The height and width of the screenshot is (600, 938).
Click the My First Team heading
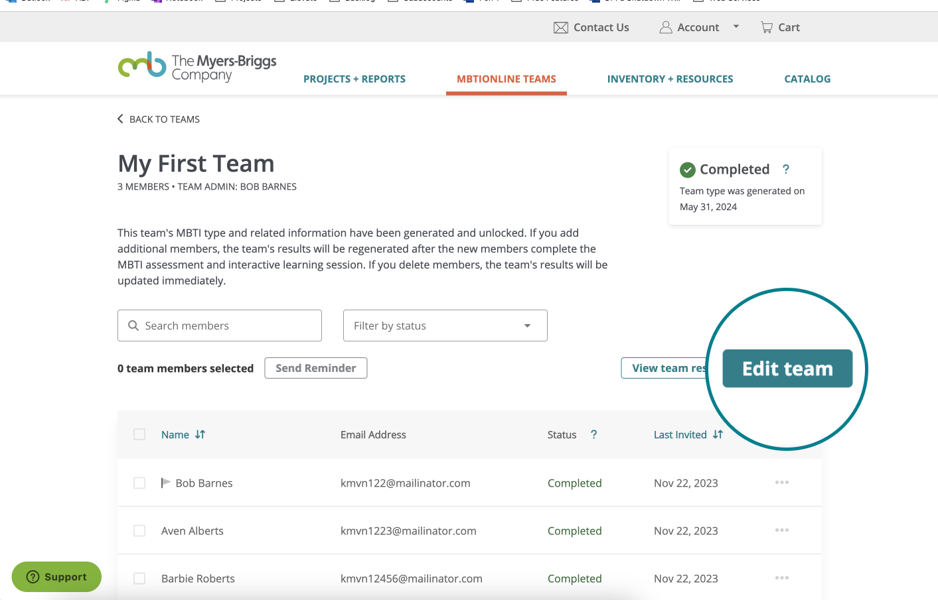196,164
